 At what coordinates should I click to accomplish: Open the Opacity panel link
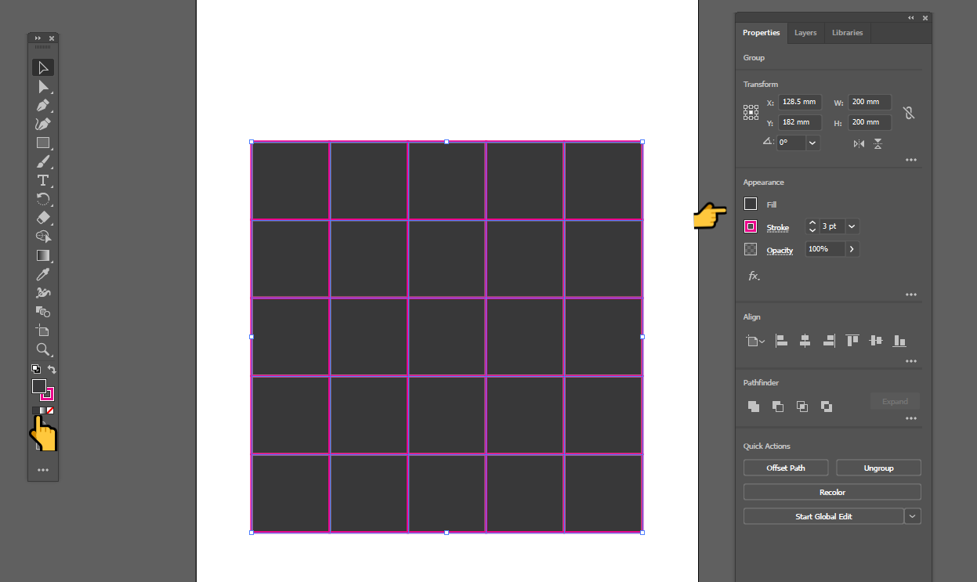coord(780,250)
